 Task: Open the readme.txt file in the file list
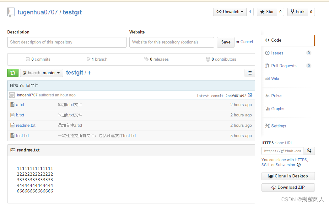[x=26, y=125]
